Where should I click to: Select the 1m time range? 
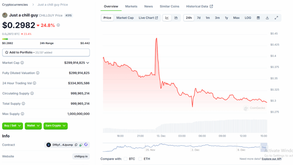[x=208, y=18]
